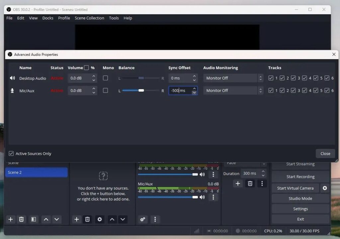Image resolution: width=340 pixels, height=239 pixels.
Task: Increase Desktop Audio volume stepper up
Action: click(94, 76)
